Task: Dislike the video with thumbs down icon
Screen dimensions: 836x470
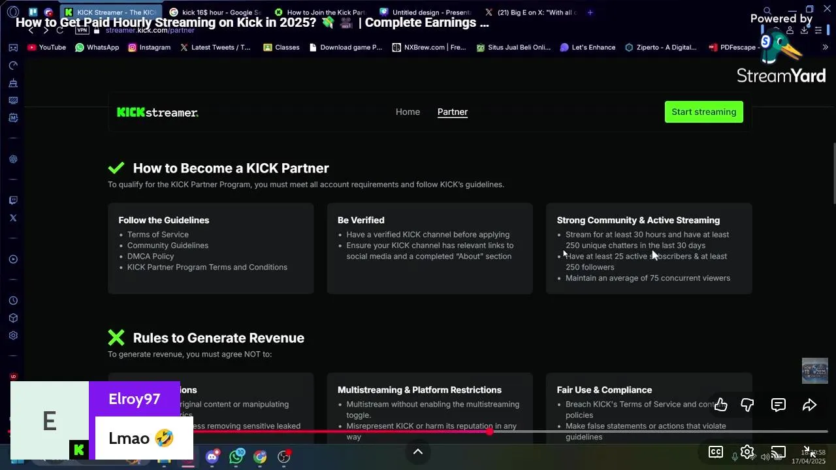Action: (747, 405)
